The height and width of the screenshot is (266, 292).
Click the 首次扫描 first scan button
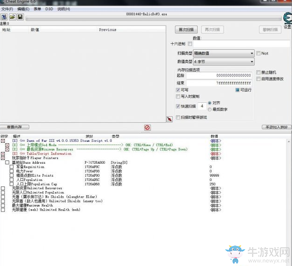coord(186,30)
